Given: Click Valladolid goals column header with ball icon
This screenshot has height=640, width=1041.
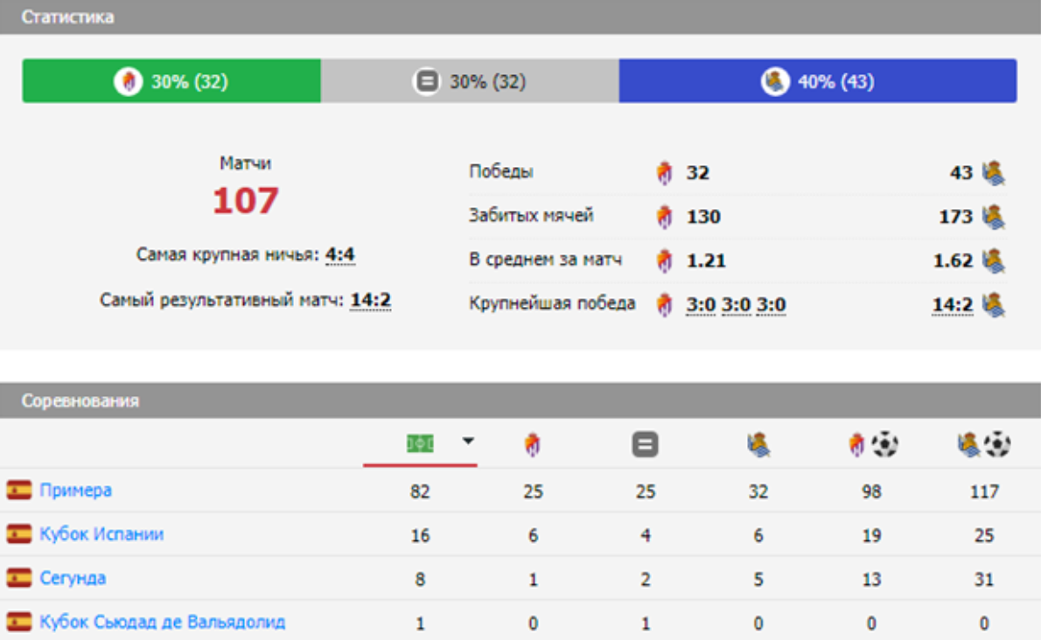Looking at the screenshot, I should click(871, 446).
